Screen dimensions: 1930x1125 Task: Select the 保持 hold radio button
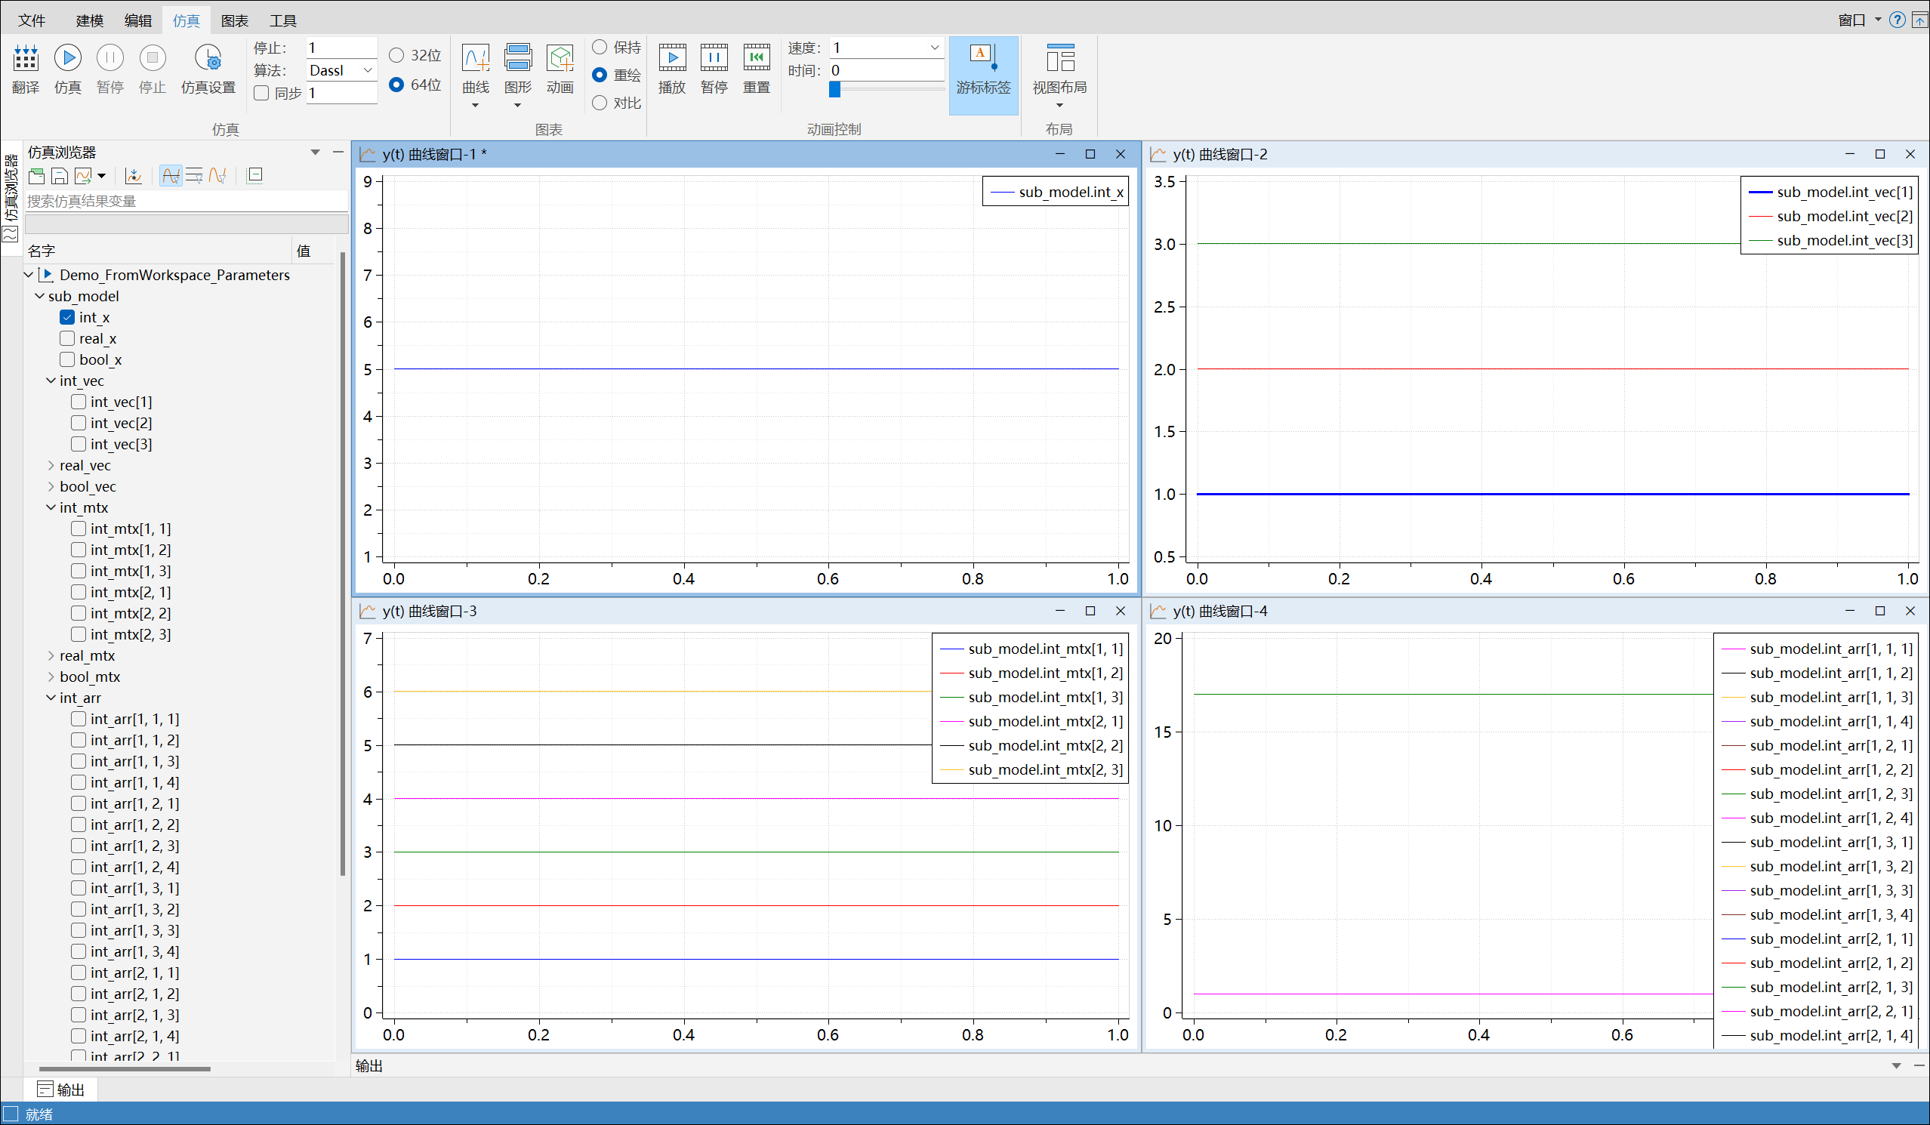tap(600, 48)
